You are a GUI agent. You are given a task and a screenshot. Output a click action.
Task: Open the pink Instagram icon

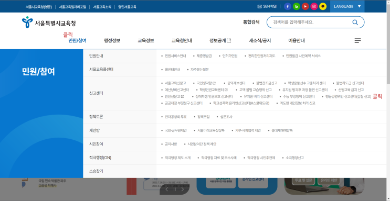click(314, 6)
